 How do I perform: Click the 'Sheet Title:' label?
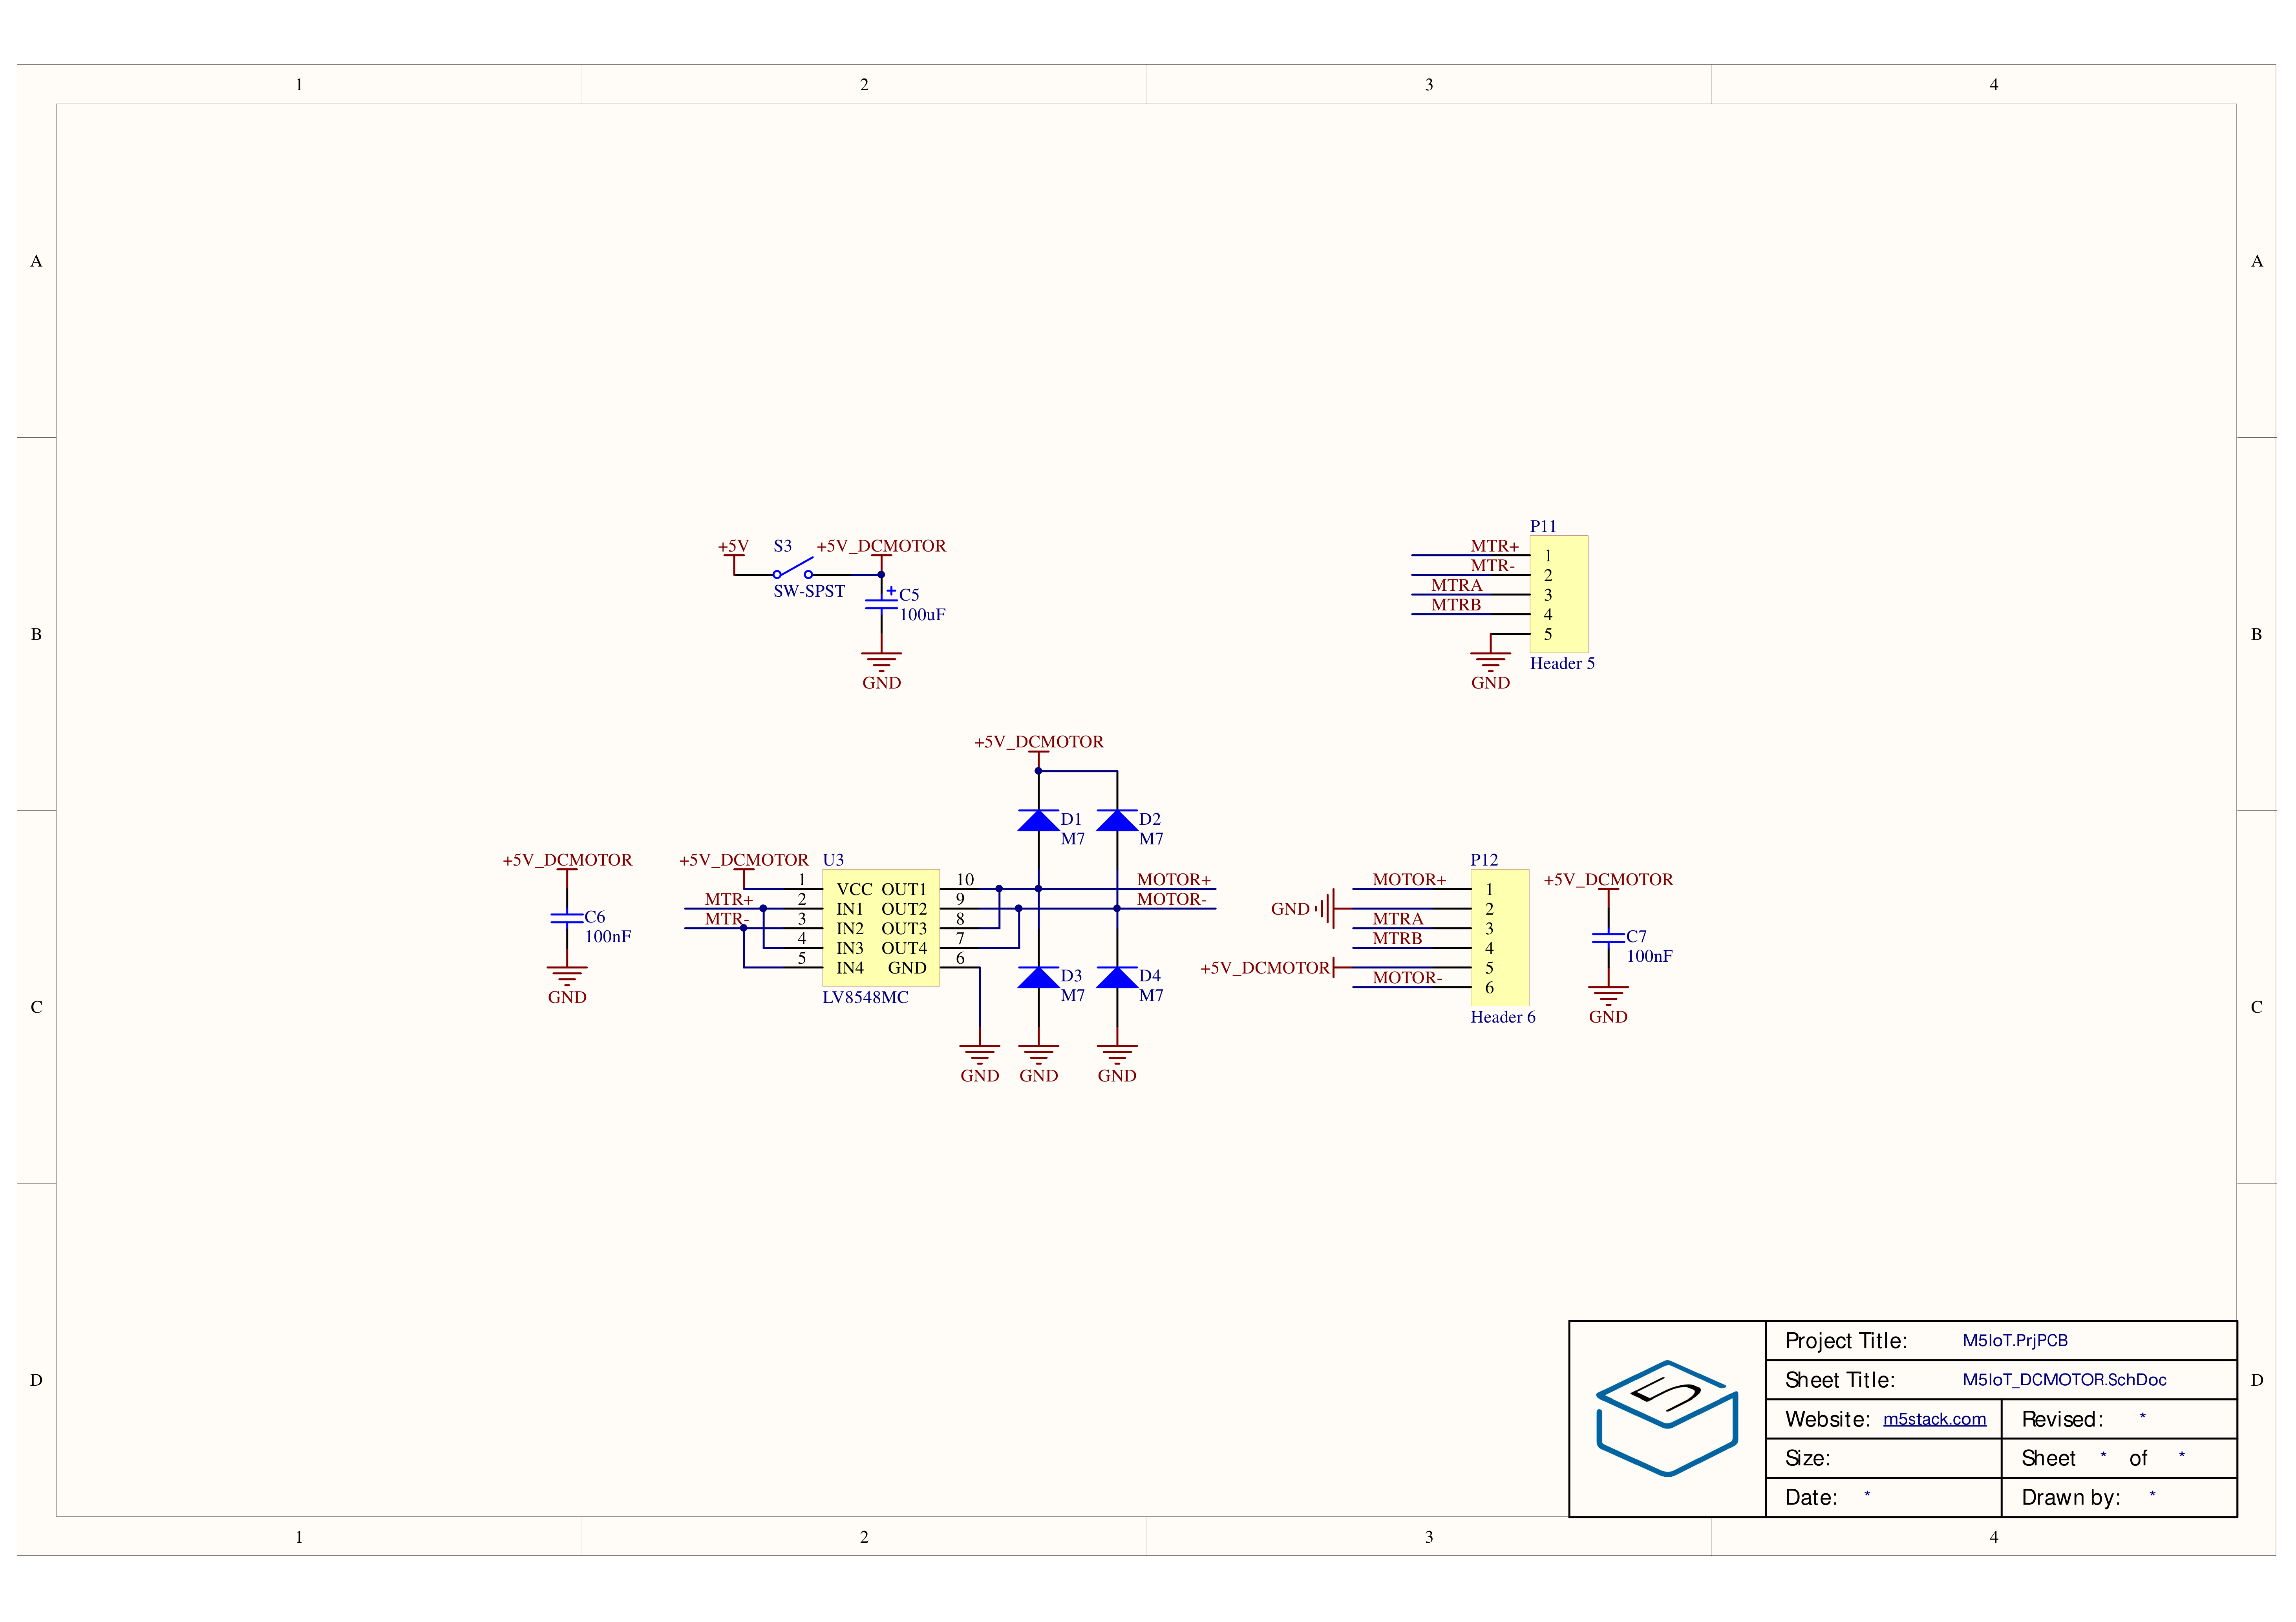tap(1840, 1380)
